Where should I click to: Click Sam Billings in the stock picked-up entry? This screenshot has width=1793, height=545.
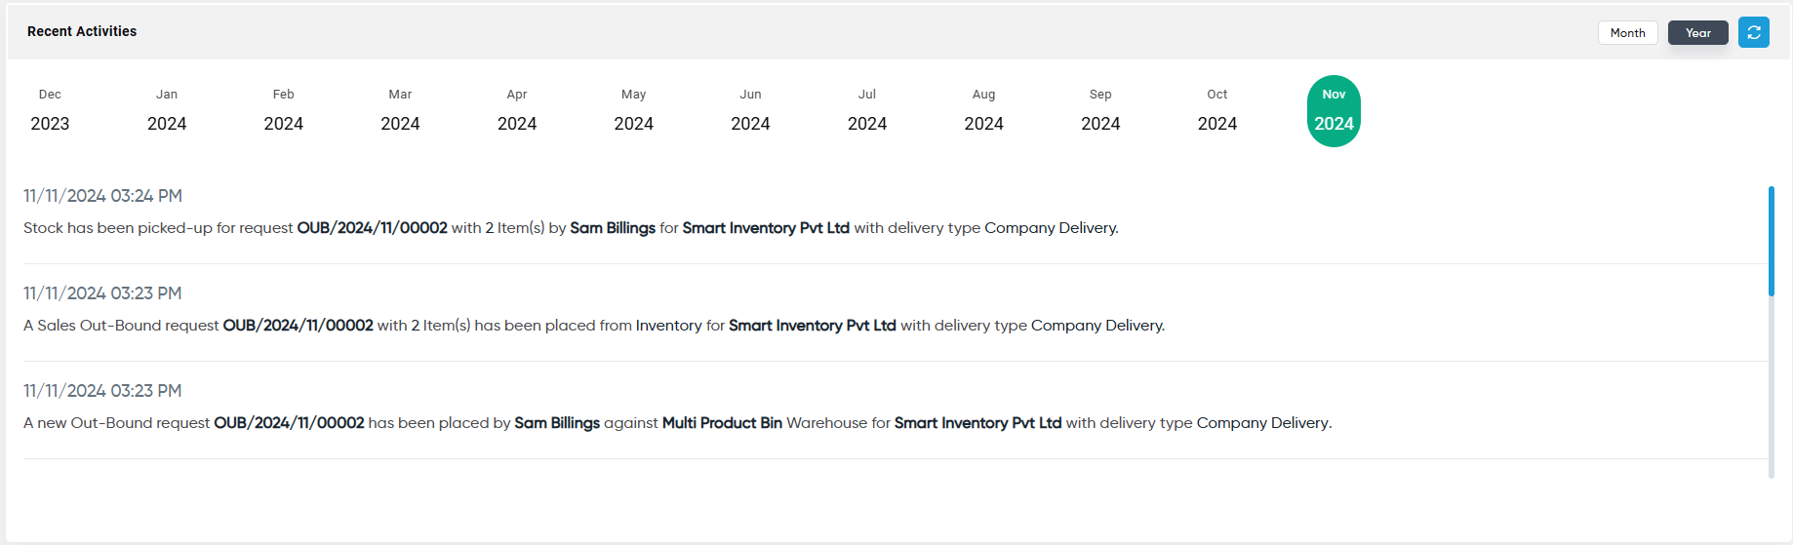pyautogui.click(x=613, y=228)
